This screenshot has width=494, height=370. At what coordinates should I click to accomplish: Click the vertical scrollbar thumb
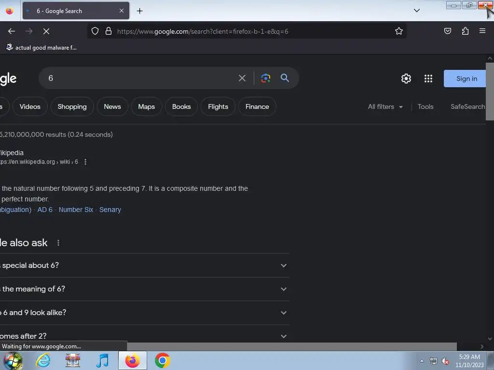click(490, 91)
